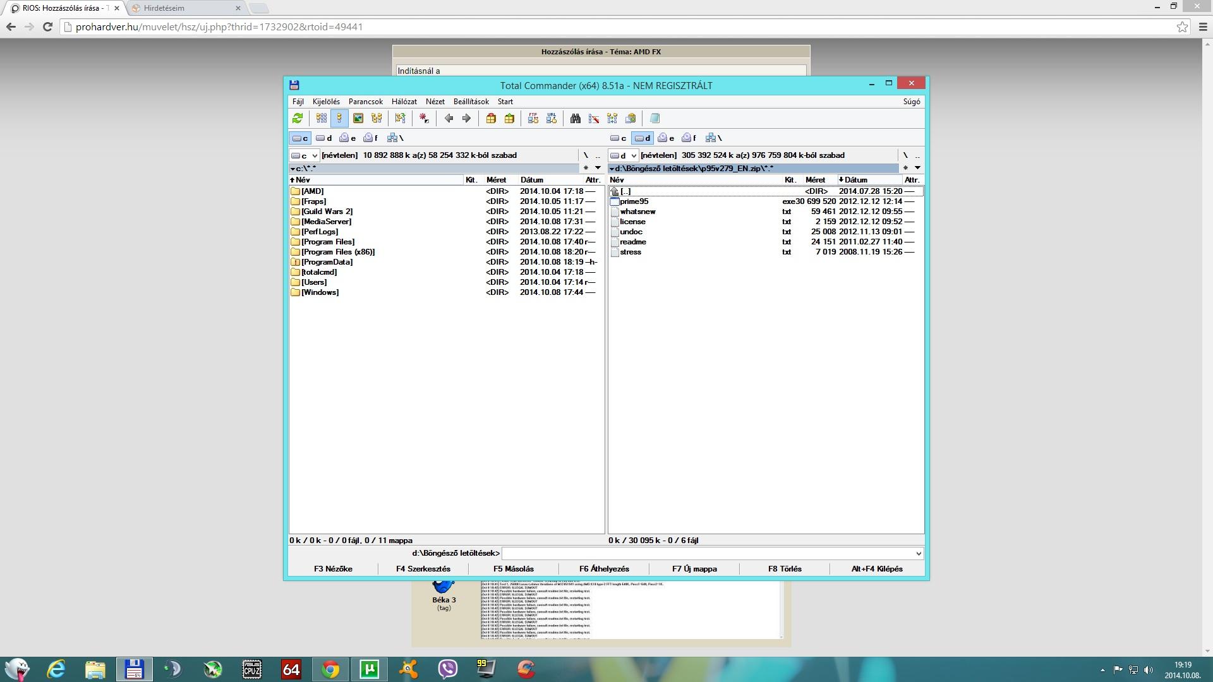Screen dimensions: 1213x682
Task: Click F3 Nézőke button
Action: click(x=333, y=569)
